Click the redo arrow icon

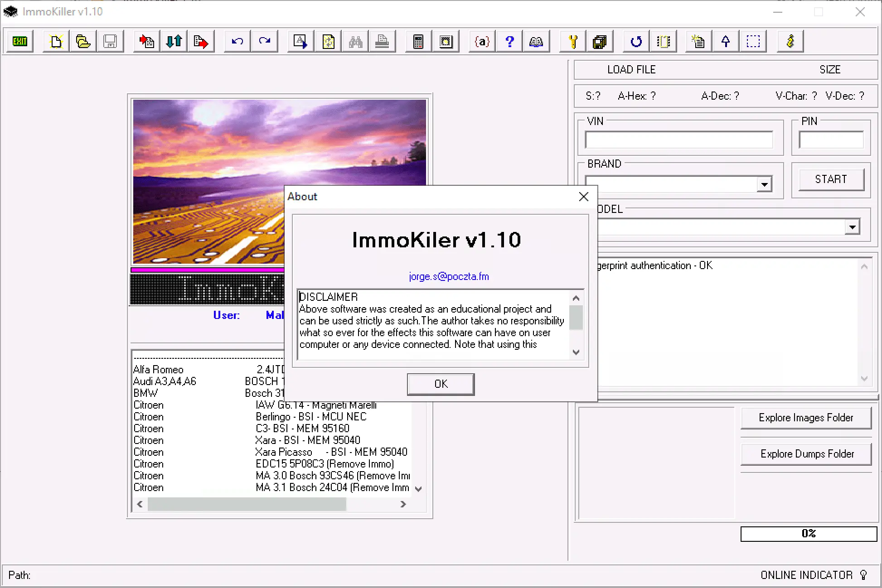[x=265, y=42]
